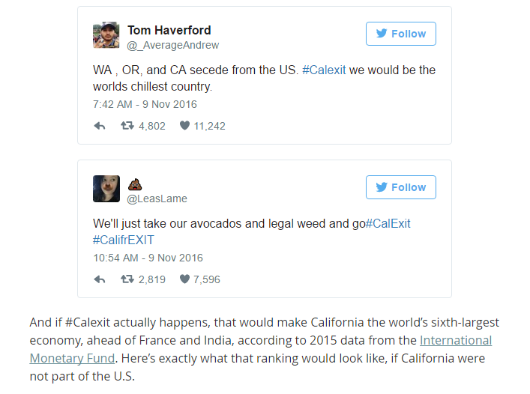Open the @LeasLame handle link

click(x=157, y=198)
